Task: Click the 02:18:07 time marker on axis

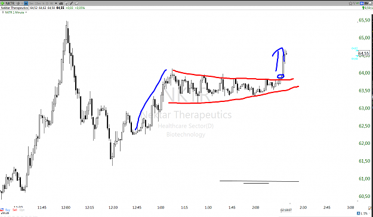Action: pos(286,210)
